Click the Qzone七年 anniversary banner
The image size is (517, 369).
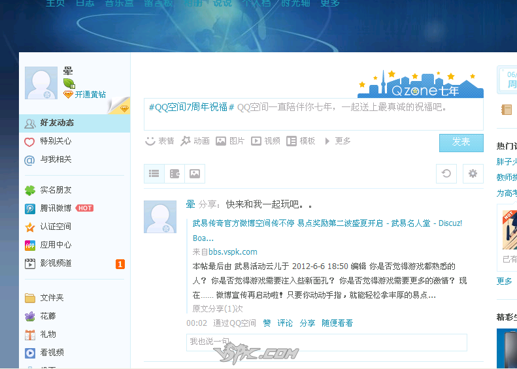pos(420,84)
